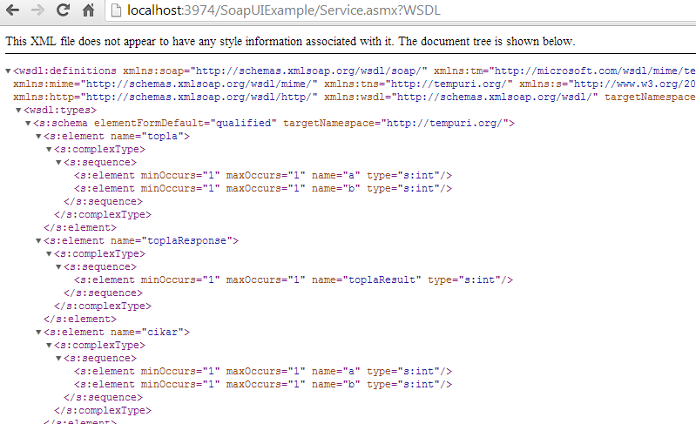Click the browser forward arrow
Screen dimensions: 696x424
37,11
